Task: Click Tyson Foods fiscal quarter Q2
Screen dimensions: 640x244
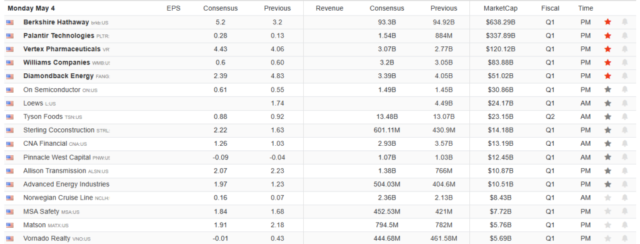Action: click(550, 117)
